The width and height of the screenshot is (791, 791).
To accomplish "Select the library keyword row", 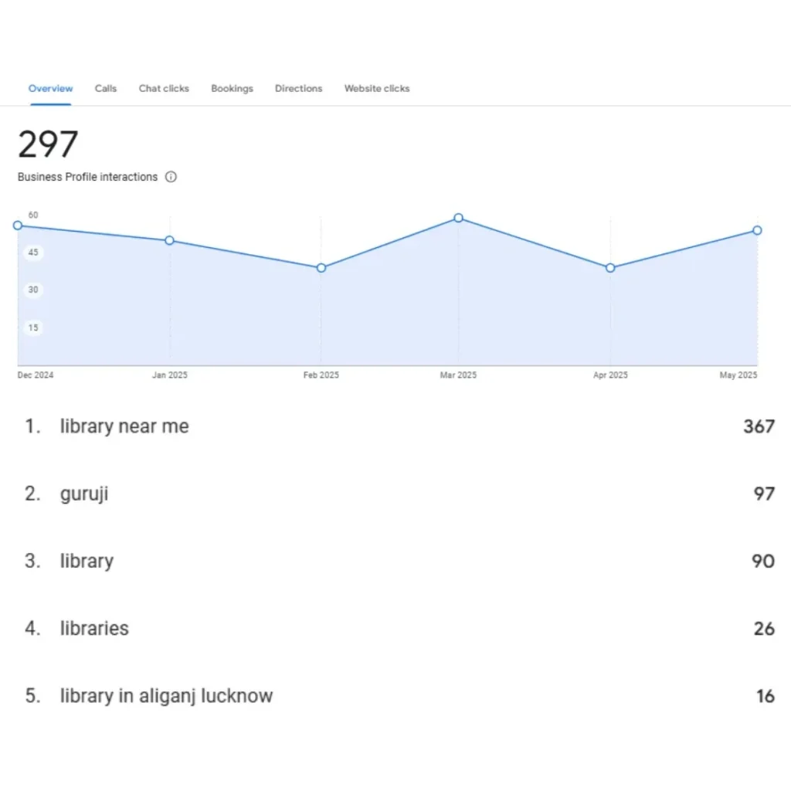I will (x=87, y=562).
